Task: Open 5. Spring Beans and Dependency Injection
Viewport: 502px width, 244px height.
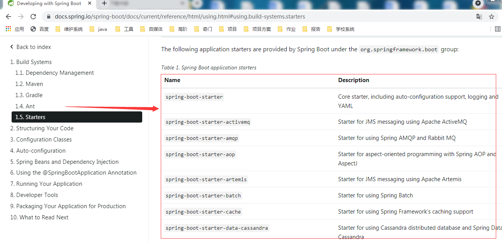Action: pyautogui.click(x=65, y=162)
